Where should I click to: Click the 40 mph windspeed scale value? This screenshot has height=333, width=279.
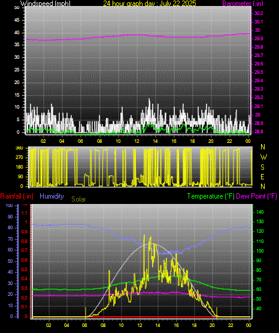[x=17, y=32]
